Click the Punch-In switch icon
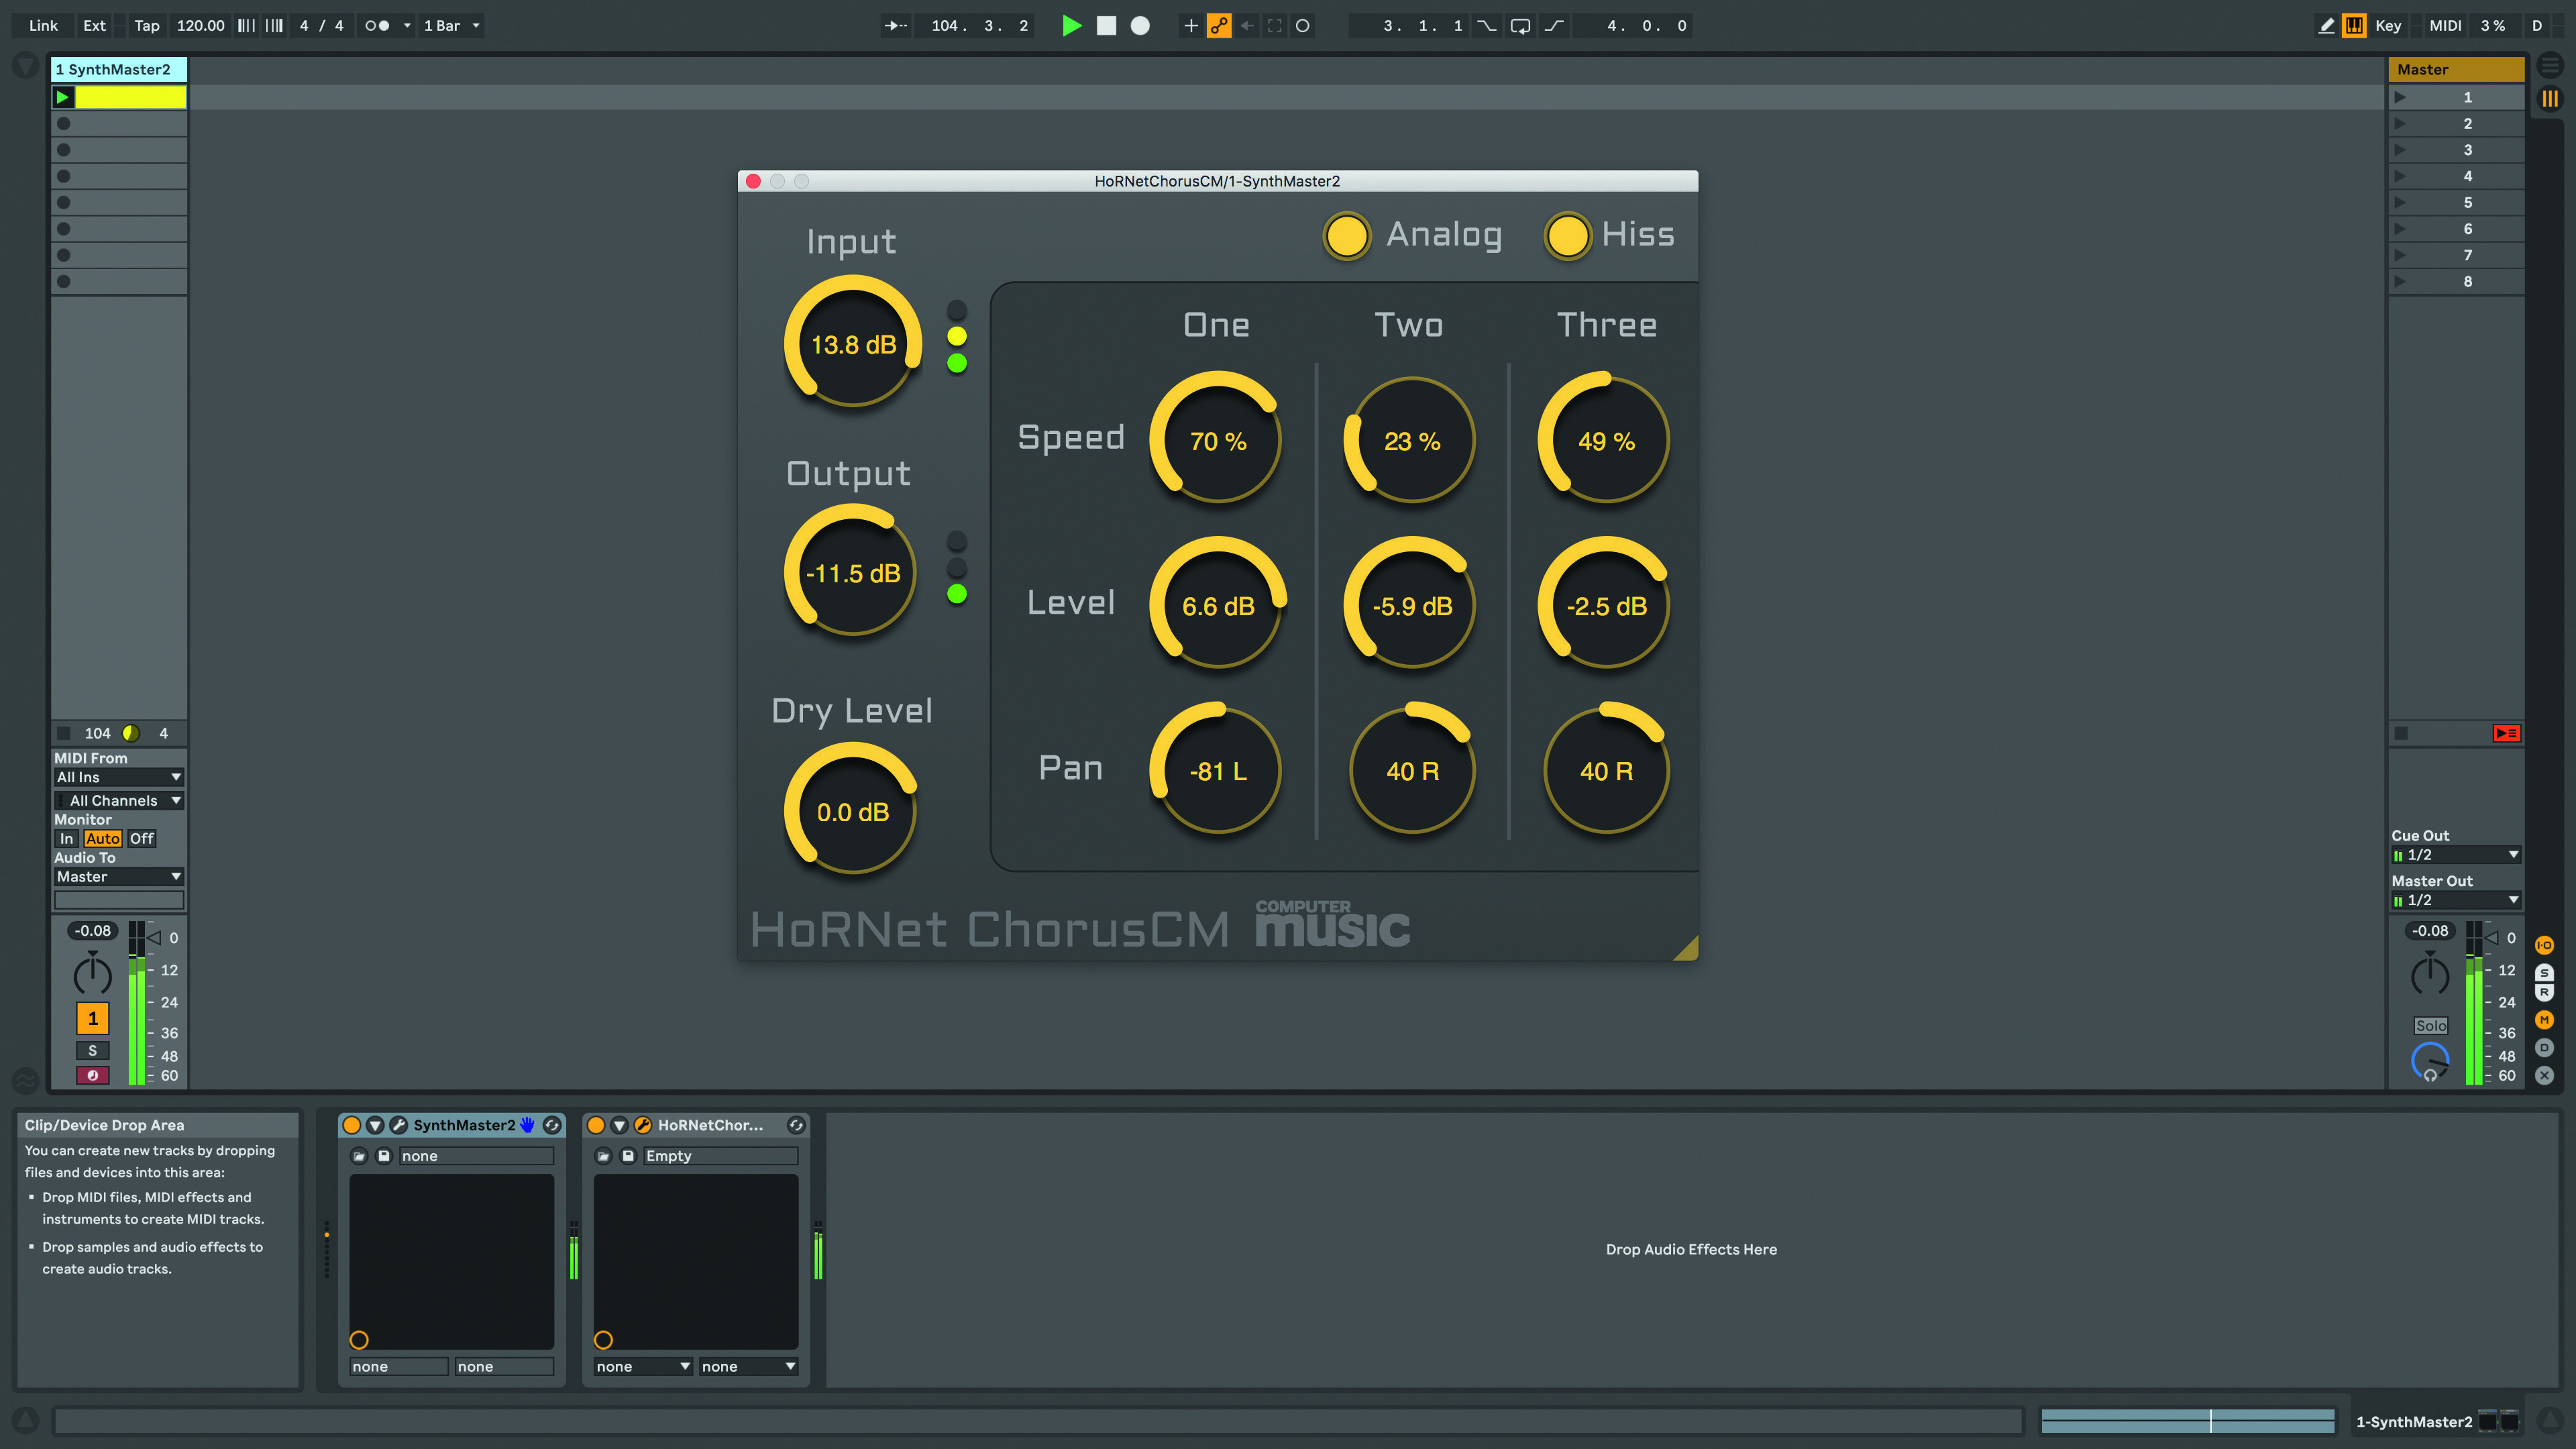2576x1449 pixels. pyautogui.click(x=1487, y=26)
